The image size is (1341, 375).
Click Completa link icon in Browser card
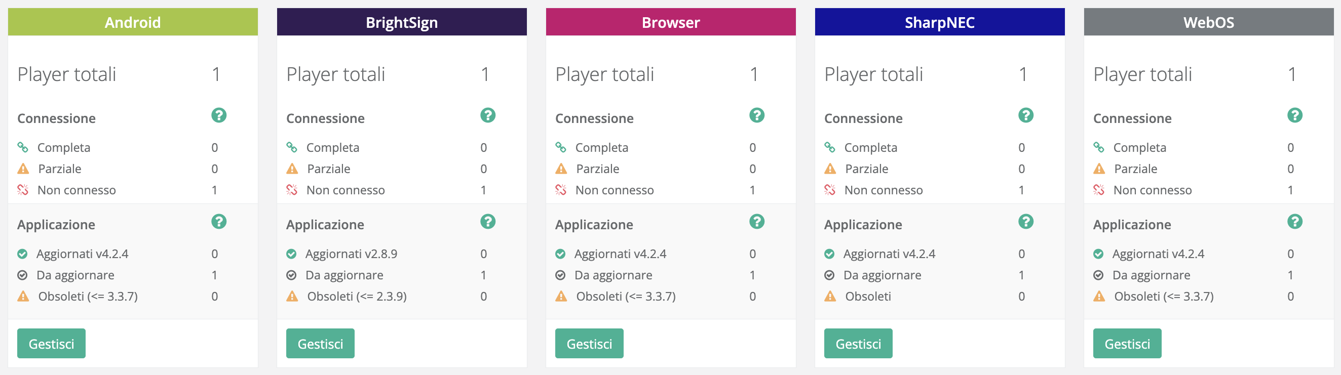tap(561, 147)
